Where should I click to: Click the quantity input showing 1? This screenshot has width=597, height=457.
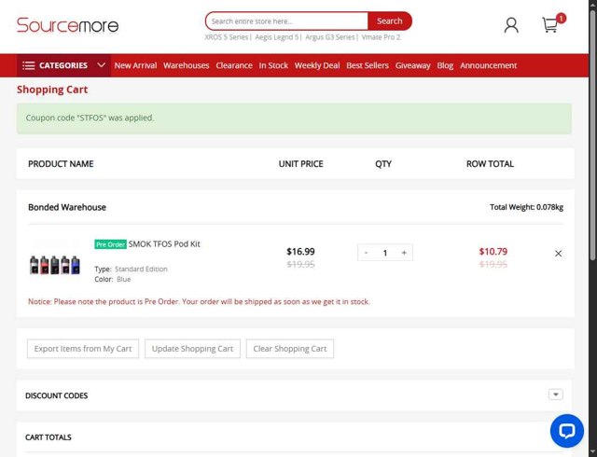click(x=385, y=253)
